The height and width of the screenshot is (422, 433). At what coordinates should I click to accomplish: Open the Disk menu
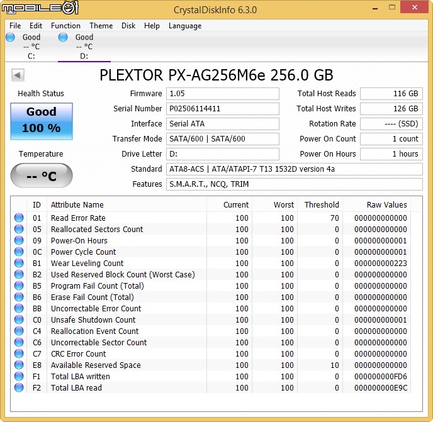point(128,26)
